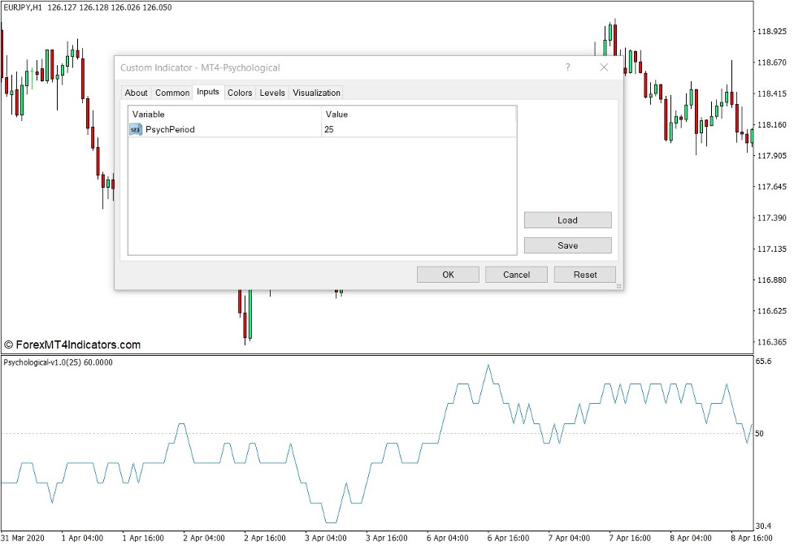Click the PsychPeriod variable icon

point(136,129)
